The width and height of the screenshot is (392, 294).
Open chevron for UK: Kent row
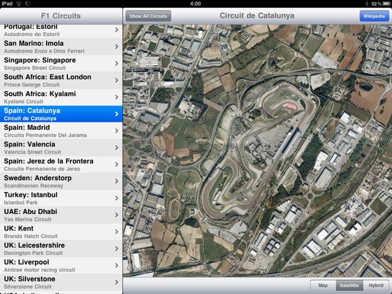[116, 232]
